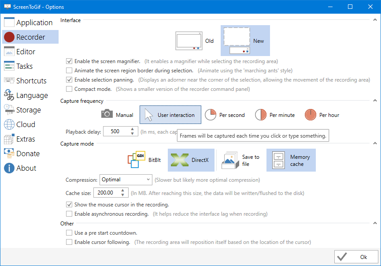Open the Application settings label
381x266 pixels.
pos(34,22)
